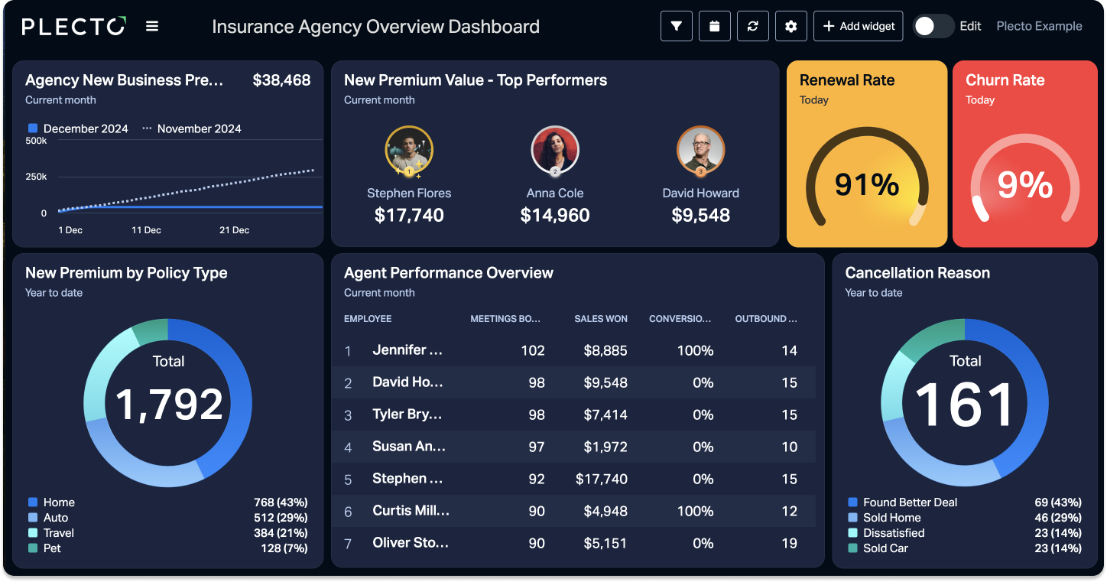
Task: Toggle the Edit mode switch
Action: (x=933, y=26)
